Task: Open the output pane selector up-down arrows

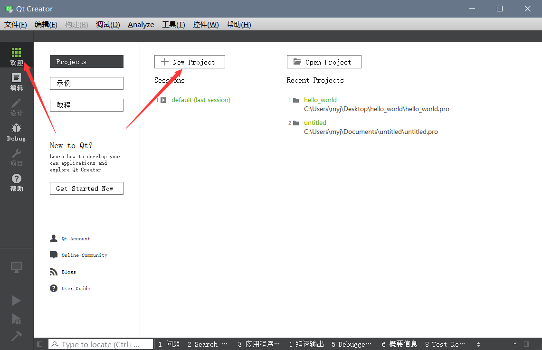Action: click(x=479, y=344)
